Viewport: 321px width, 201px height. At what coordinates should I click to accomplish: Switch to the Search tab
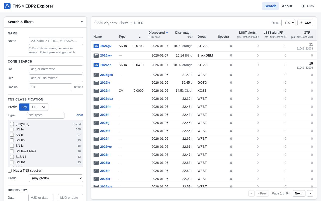coord(270,6)
